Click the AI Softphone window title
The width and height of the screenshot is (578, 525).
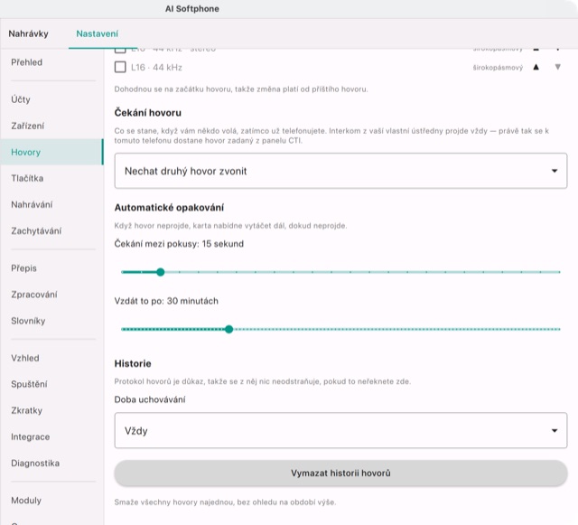click(x=192, y=9)
